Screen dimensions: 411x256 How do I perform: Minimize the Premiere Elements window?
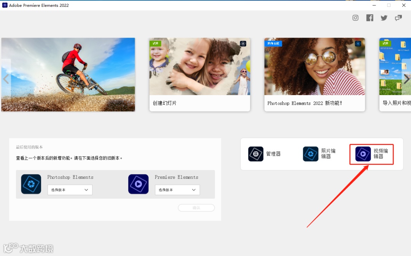pos(374,5)
